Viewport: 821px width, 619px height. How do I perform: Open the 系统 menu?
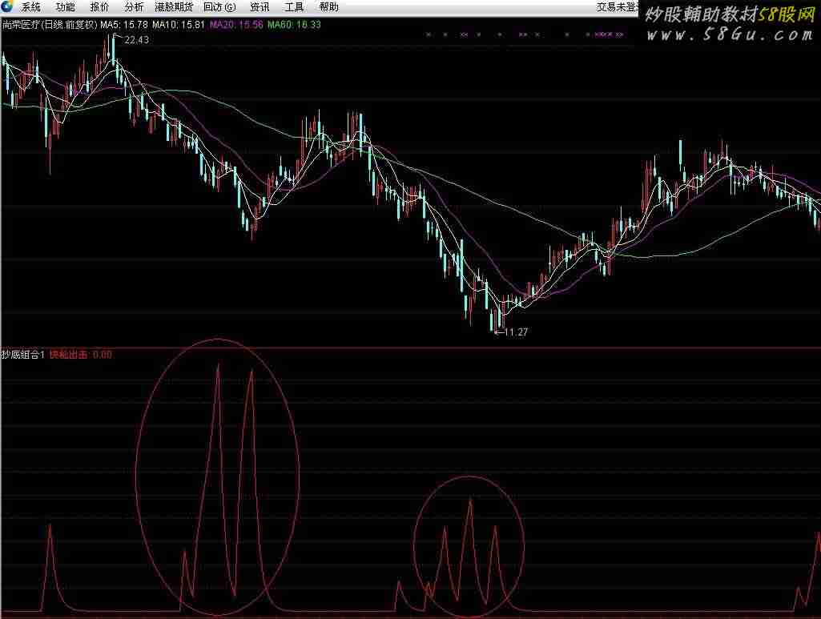[31, 7]
